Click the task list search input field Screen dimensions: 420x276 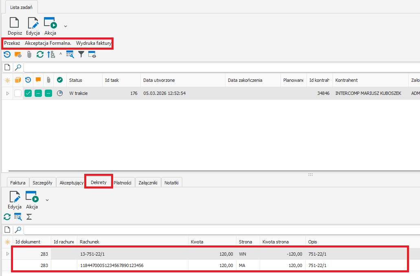point(220,67)
